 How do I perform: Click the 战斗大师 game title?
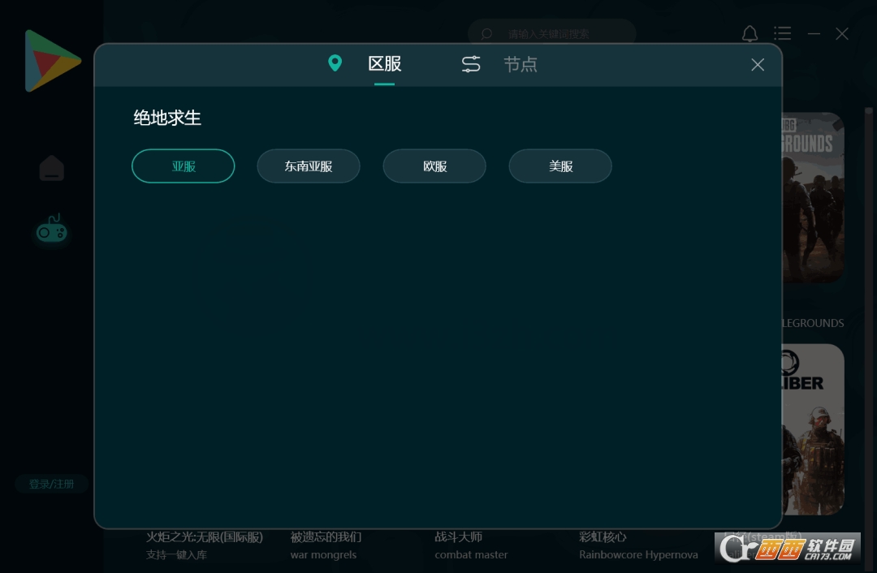[x=459, y=537]
